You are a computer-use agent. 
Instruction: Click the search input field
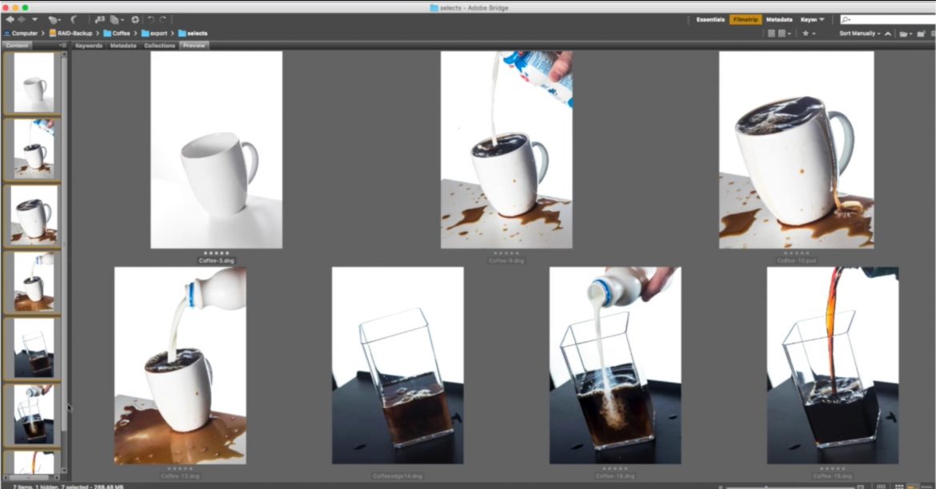[x=888, y=20]
